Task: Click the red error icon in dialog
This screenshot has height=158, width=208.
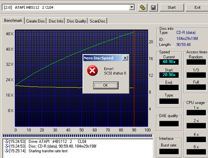Action: click(93, 70)
